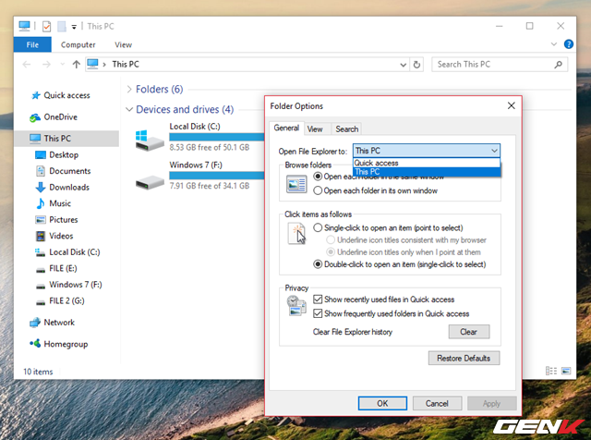
Task: Click Local Disk (C:) capacity bar
Action: click(217, 137)
